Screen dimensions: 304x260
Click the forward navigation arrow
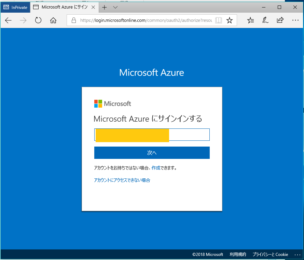pos(23,20)
